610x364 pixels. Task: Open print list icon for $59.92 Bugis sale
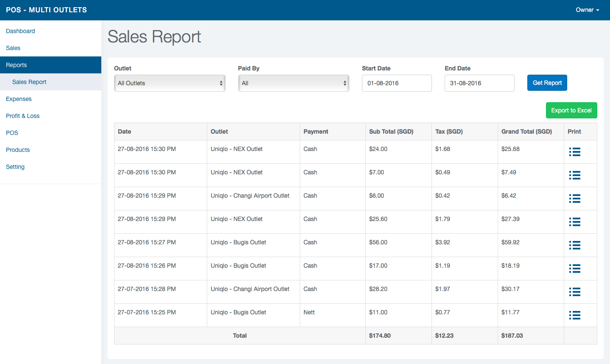574,245
